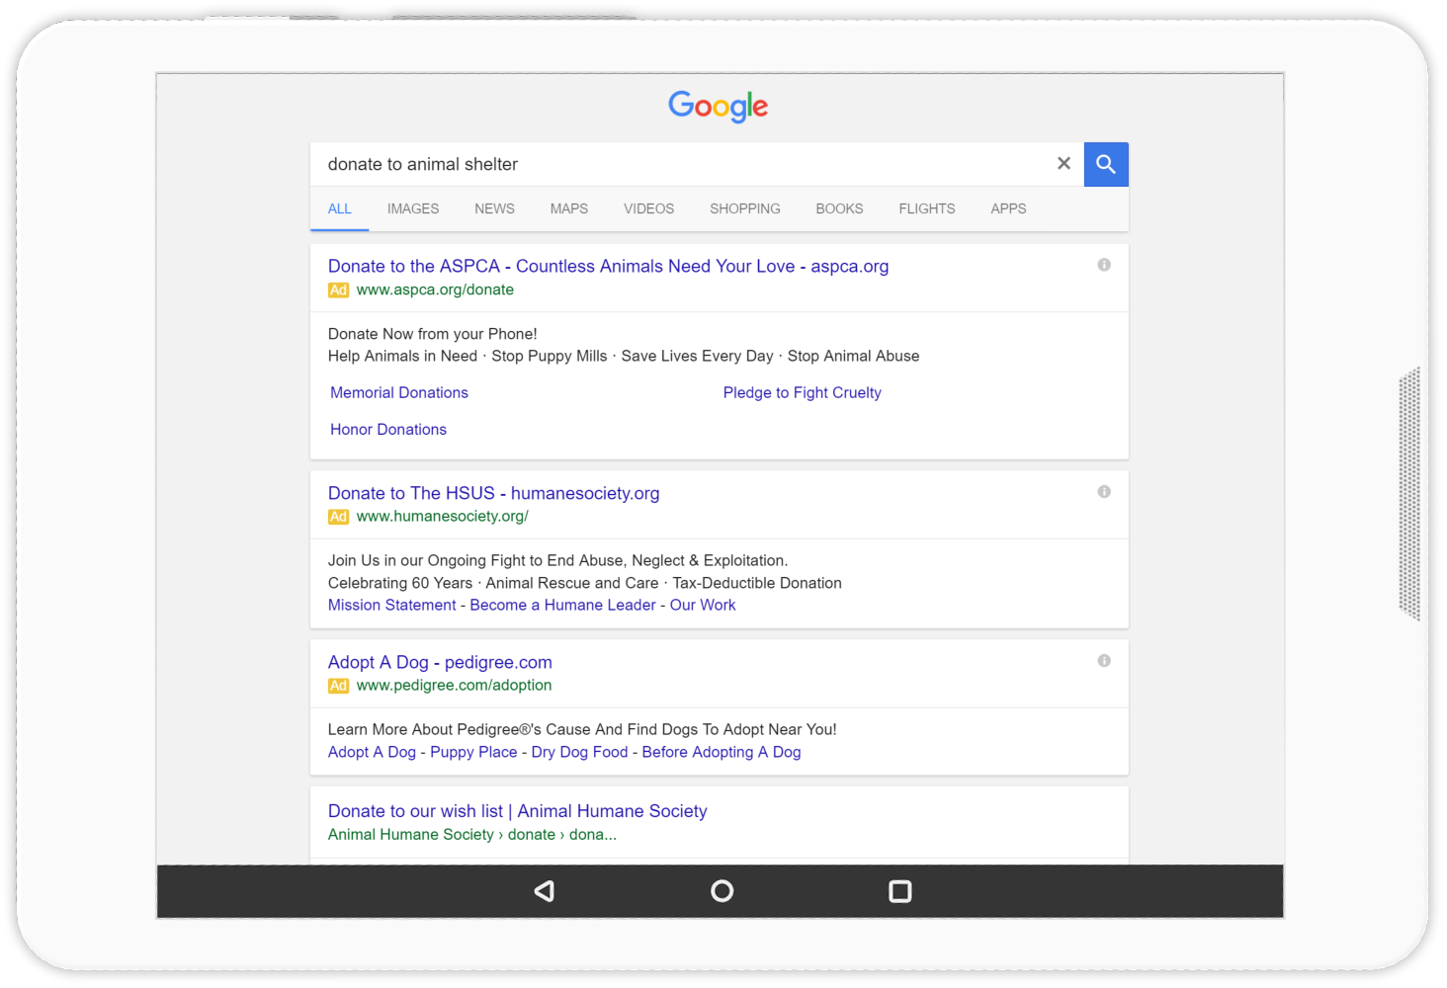Click 'Donate Now from your Phone!' text

click(x=432, y=334)
